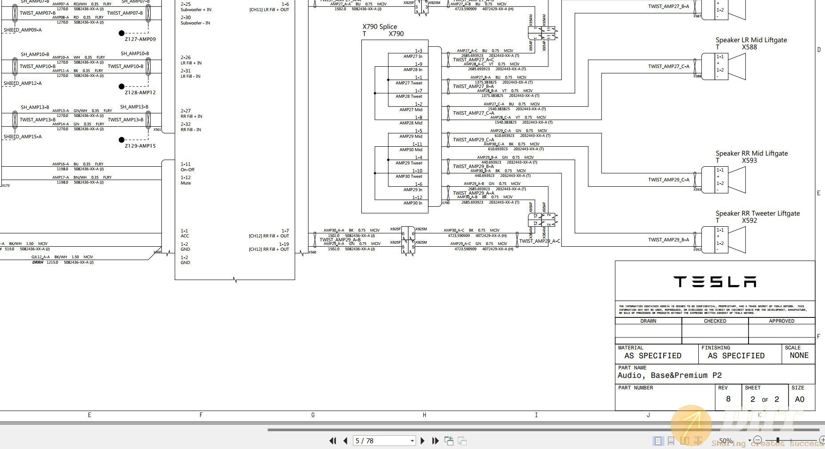This screenshot has height=449, width=825.
Task: Click the Z128-AMP12 ground label
Action: [x=140, y=92]
